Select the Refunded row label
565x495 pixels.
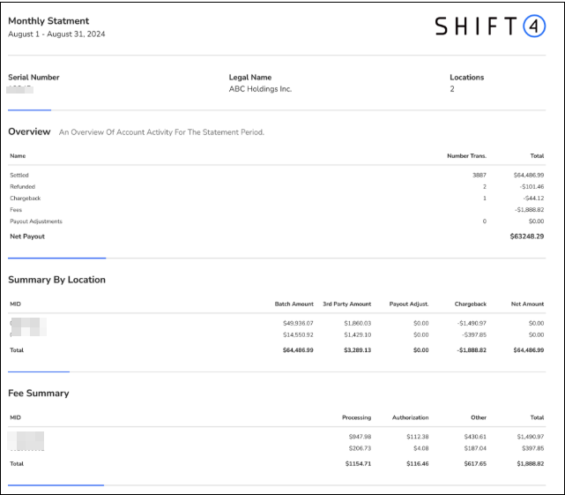point(24,187)
